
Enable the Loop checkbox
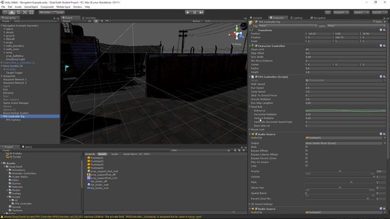(x=307, y=166)
